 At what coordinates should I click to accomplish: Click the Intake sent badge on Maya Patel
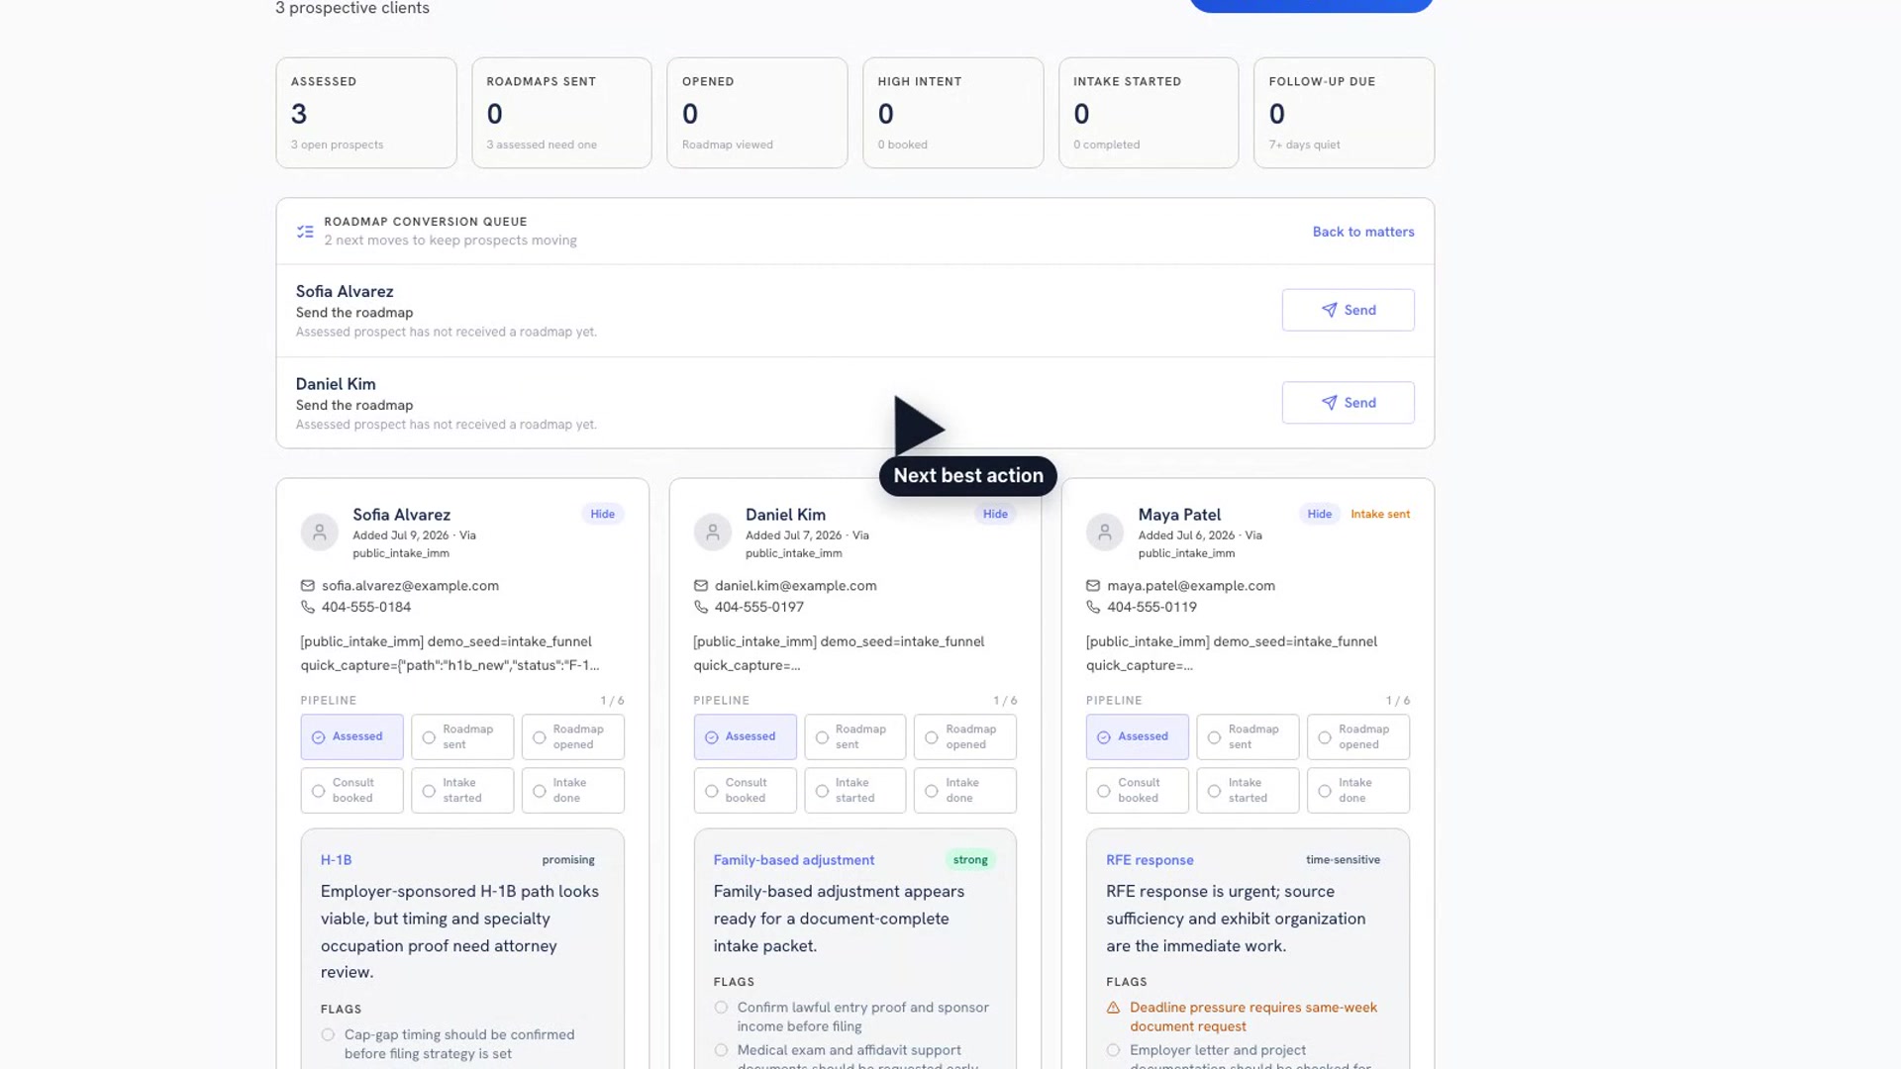tap(1380, 514)
